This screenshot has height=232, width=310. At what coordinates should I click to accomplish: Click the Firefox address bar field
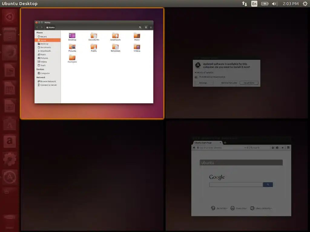tap(220, 147)
